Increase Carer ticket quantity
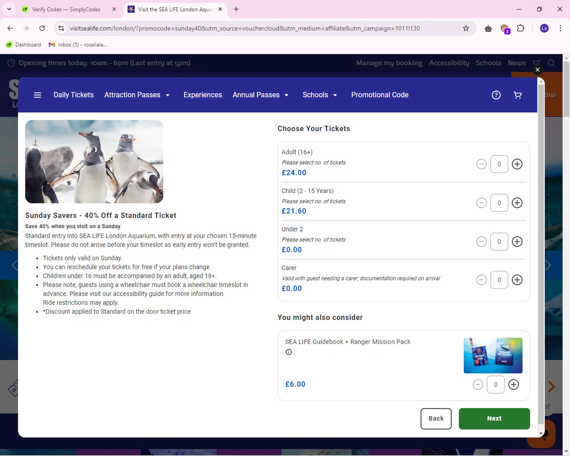Image resolution: width=570 pixels, height=456 pixels. (x=517, y=280)
